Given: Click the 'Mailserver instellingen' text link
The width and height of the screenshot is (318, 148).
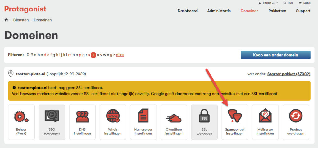Looking at the screenshot, I should pos(265,131).
